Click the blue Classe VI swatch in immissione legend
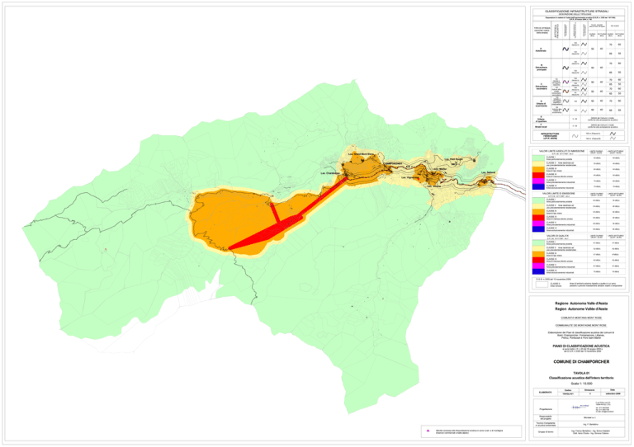634x447 pixels. (x=538, y=186)
